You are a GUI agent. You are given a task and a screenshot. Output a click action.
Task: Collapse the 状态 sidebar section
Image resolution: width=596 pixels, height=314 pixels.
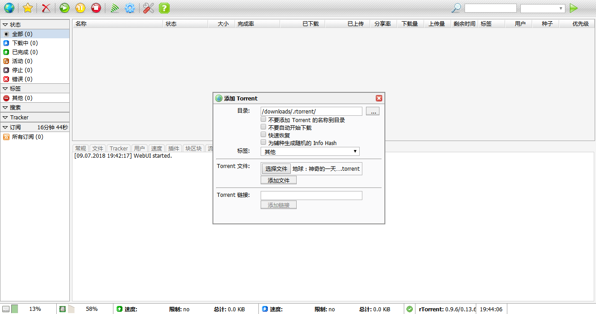click(x=35, y=24)
